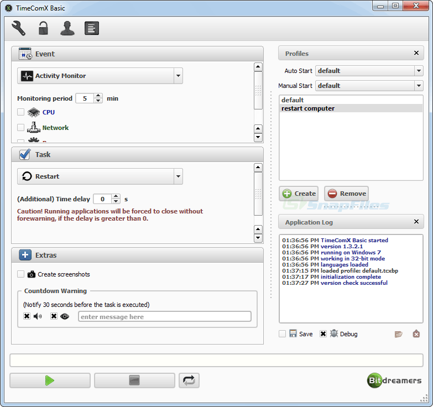Open the user profile silhouette icon
The width and height of the screenshot is (433, 407).
coord(67,28)
